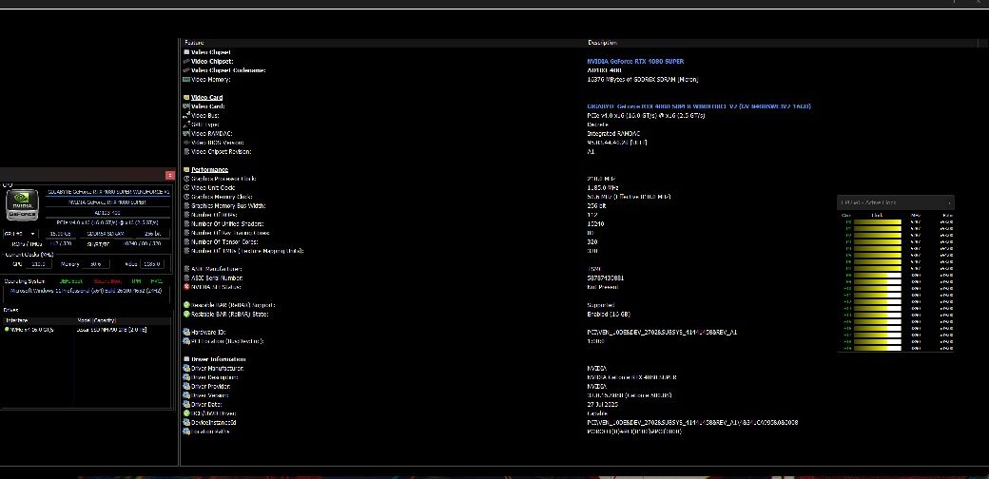Click the clock icon beside Graphics Processor Clock:
The height and width of the screenshot is (479, 989).
[186, 179]
